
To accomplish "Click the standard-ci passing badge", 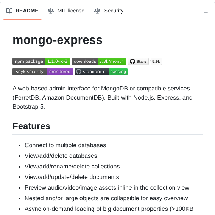I will pos(101,72).
